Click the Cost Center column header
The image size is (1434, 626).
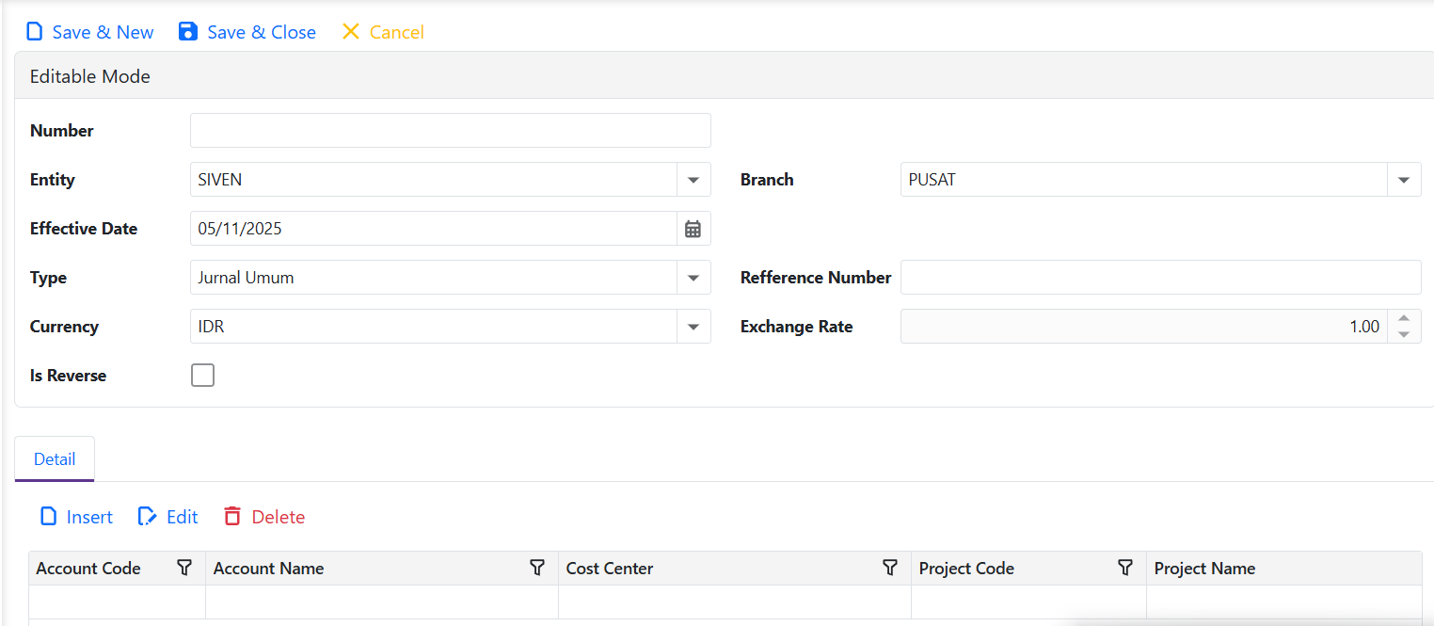[x=735, y=569]
